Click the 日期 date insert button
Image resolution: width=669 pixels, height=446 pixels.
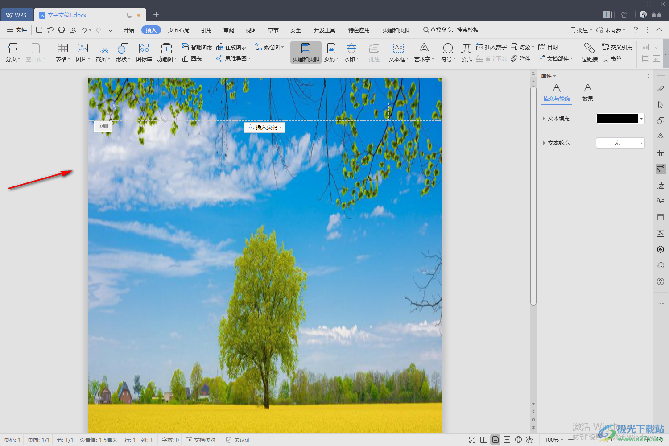click(548, 47)
